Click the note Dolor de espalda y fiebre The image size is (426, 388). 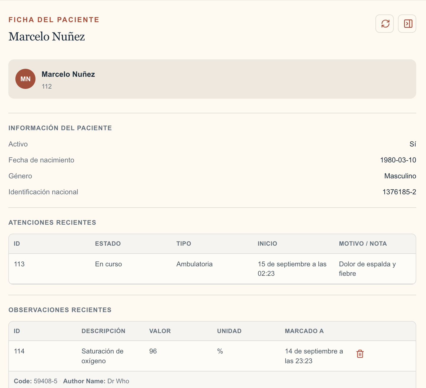(367, 269)
